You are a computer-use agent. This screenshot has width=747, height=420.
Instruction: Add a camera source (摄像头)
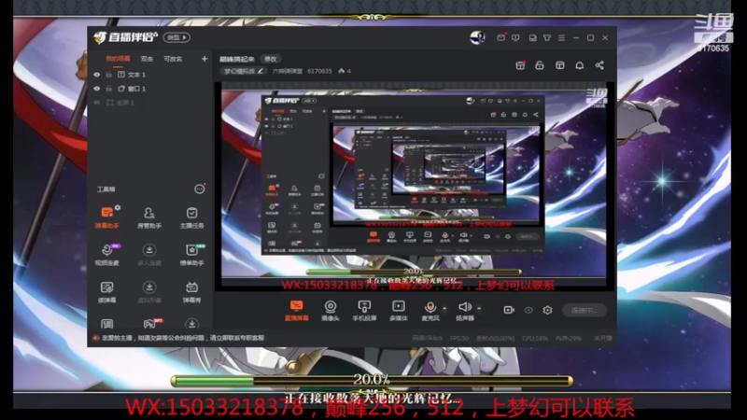(331, 311)
